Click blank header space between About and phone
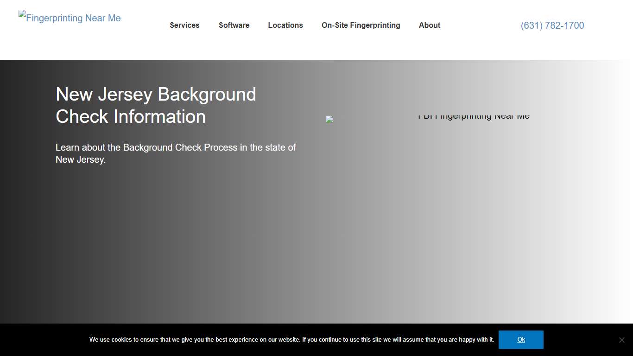Screen dimensions: 633x356 pos(480,25)
